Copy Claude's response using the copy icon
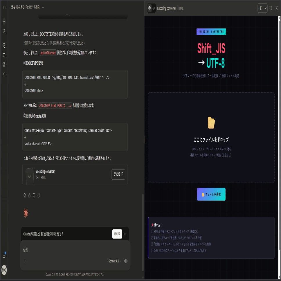This screenshot has height=281, width=281. pos(24,195)
